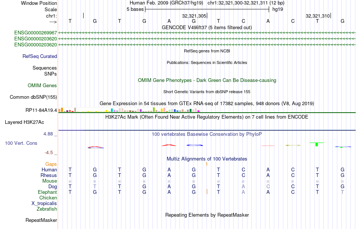Click the ---> sequence direction arrow label
Viewport: 356px width, 229px height.
[53, 22]
